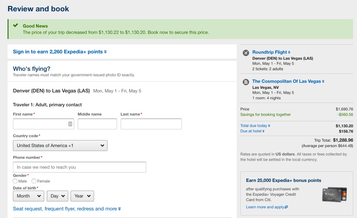Focus the First name input field

[x=43, y=124]
